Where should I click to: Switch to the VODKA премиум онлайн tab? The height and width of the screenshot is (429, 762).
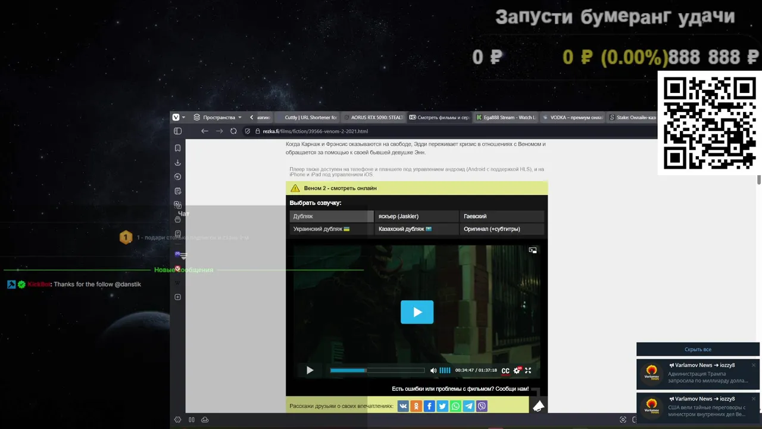(x=572, y=117)
